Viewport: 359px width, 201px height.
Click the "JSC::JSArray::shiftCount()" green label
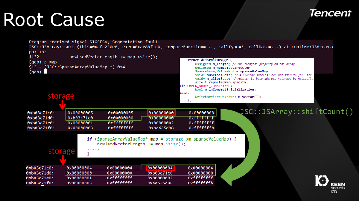tap(296, 112)
